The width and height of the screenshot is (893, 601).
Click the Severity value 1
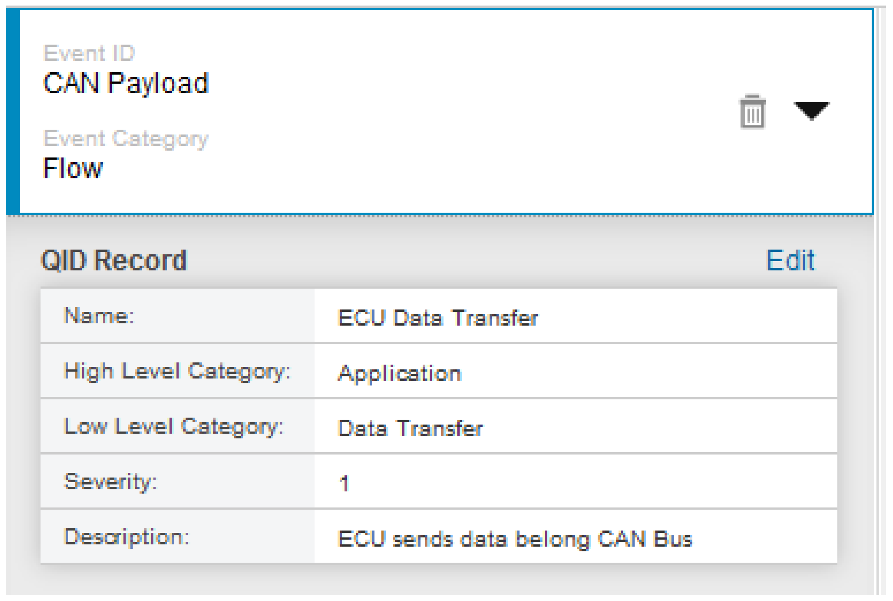click(344, 483)
